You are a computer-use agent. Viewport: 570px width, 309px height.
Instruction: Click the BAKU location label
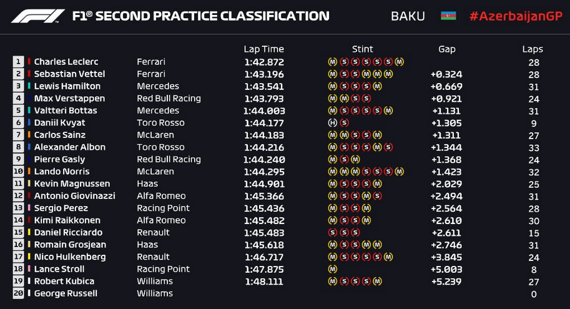[x=408, y=16]
